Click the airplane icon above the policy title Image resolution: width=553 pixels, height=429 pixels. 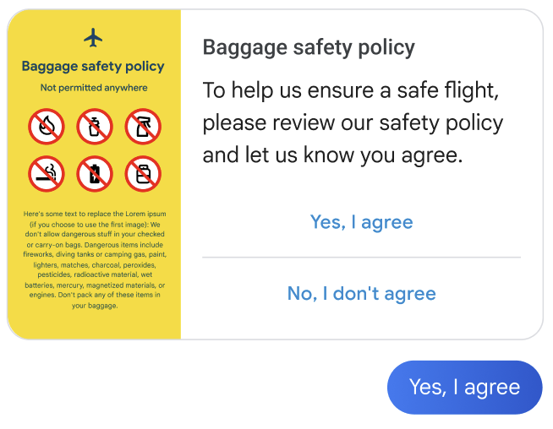tap(93, 38)
